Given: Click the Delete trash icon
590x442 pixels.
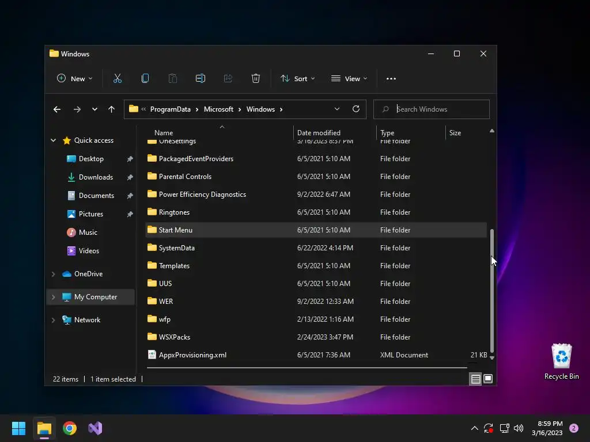Looking at the screenshot, I should point(255,78).
